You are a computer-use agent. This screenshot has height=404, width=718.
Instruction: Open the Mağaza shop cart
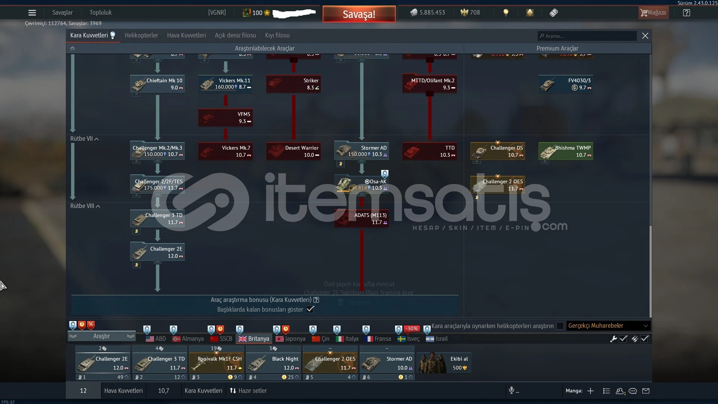click(x=653, y=13)
